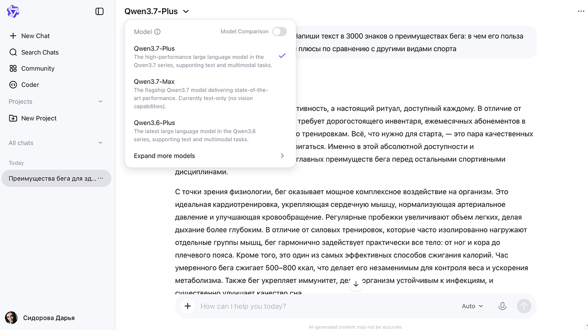
Task: Open the three-dot menu at top right
Action: tap(581, 11)
